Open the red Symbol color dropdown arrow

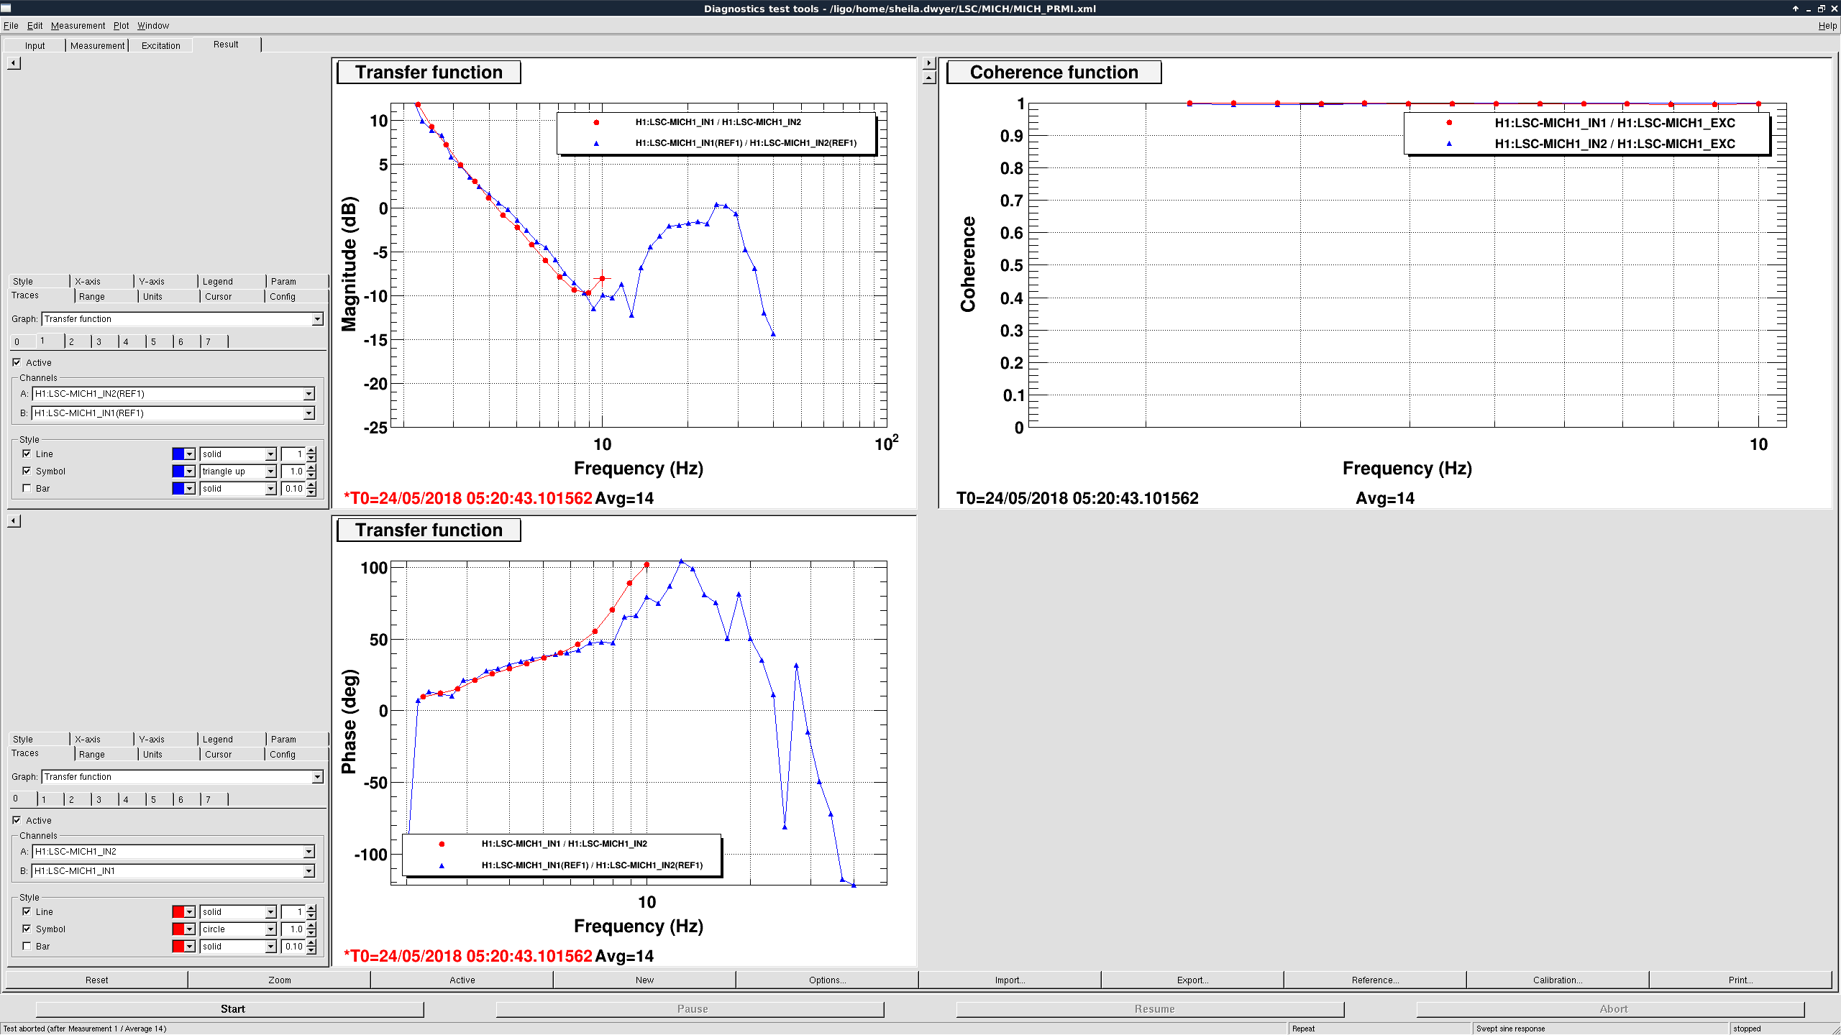tap(190, 929)
